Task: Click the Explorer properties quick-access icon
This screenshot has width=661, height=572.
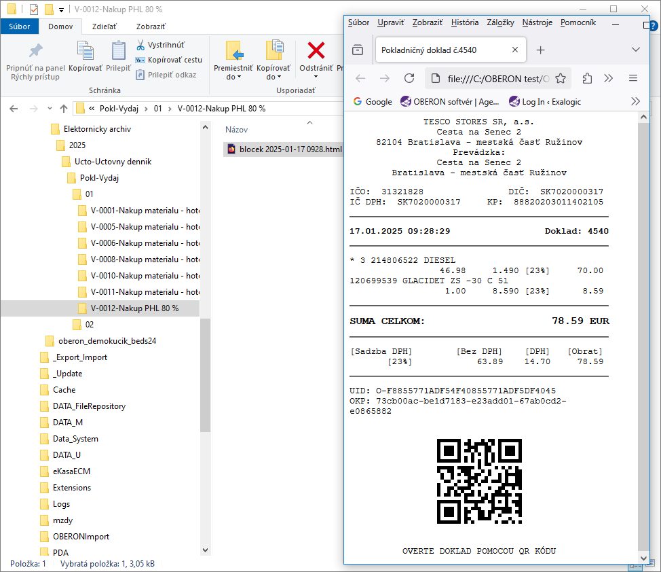Action: coord(34,9)
